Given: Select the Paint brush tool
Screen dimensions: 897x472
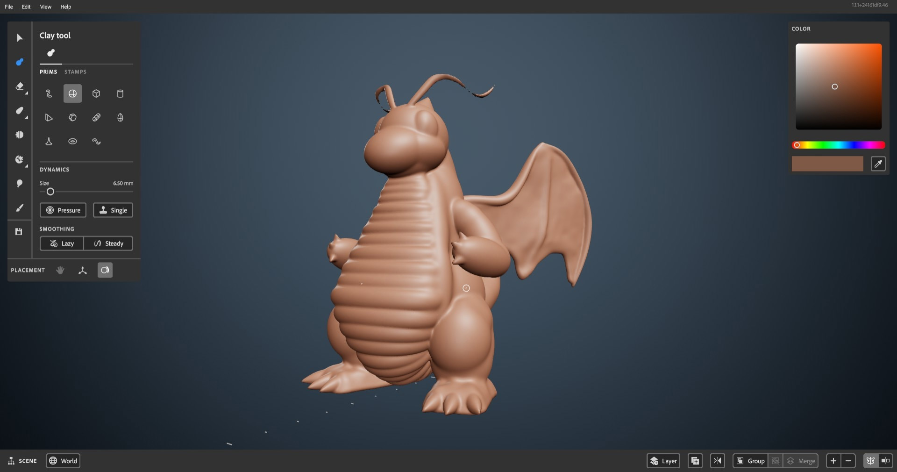Looking at the screenshot, I should (19, 208).
